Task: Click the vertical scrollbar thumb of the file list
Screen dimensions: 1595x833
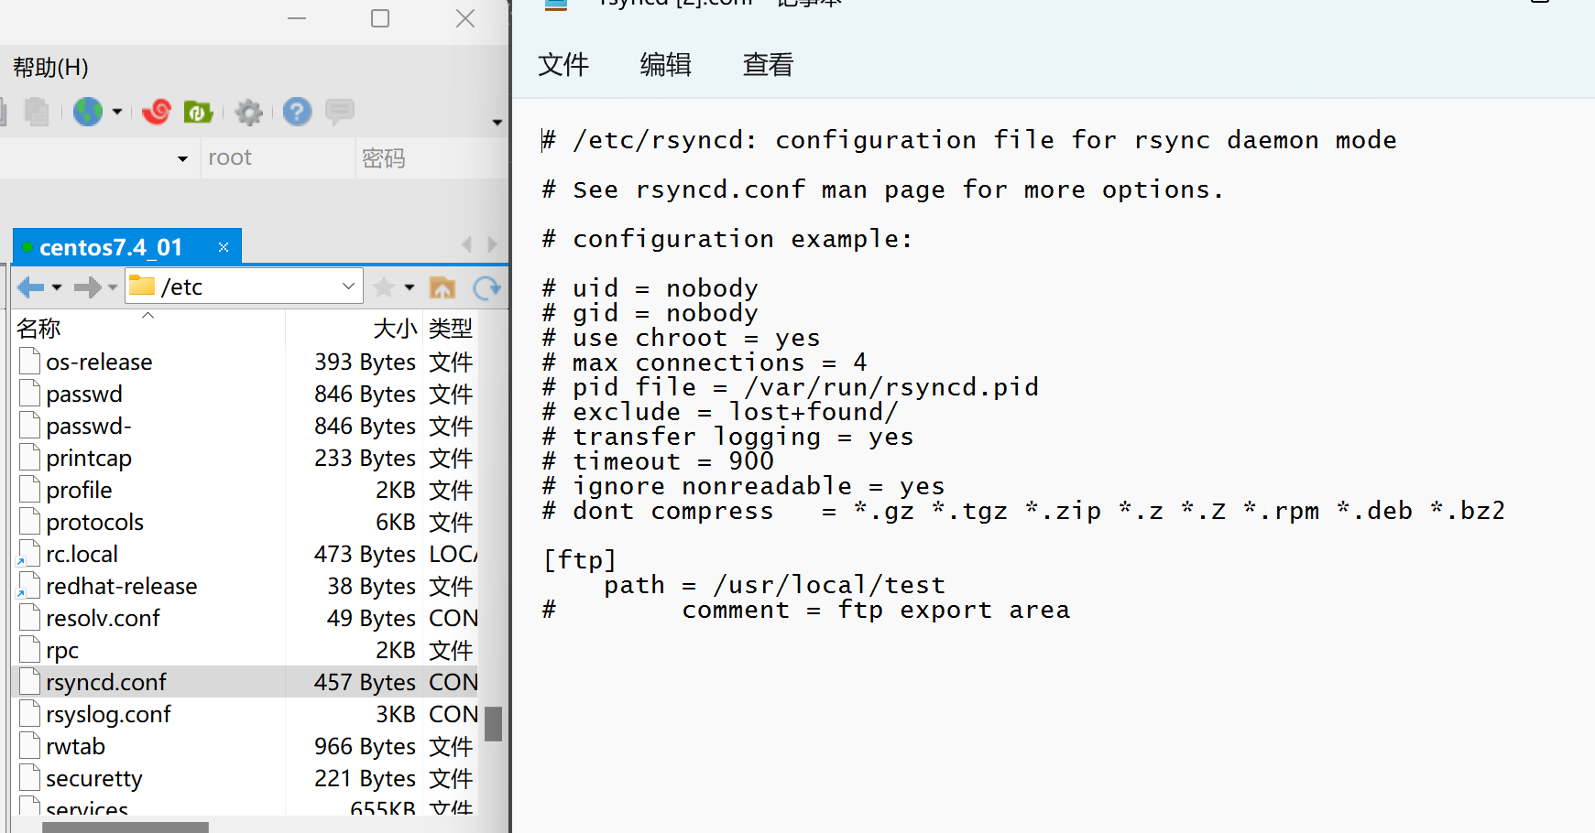Action: point(494,724)
